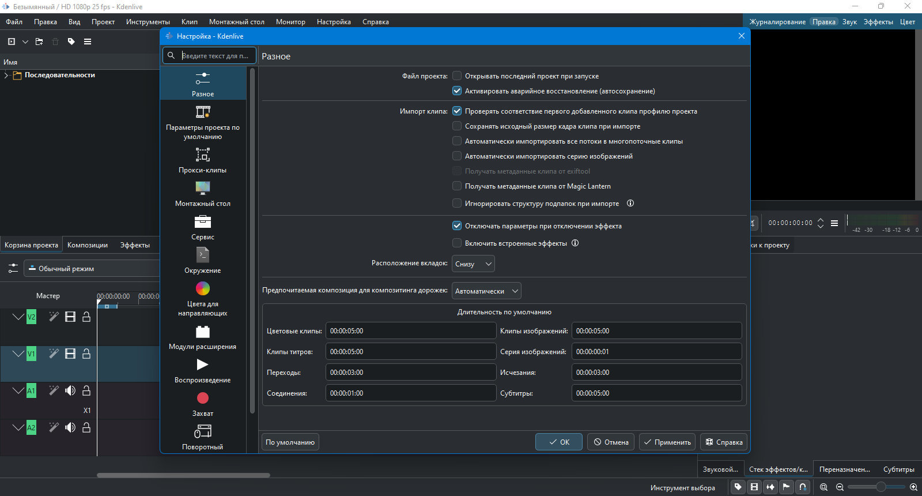The width and height of the screenshot is (922, 496).
Task: Check Игнорировать структуру подпапок при импорте
Action: click(457, 203)
